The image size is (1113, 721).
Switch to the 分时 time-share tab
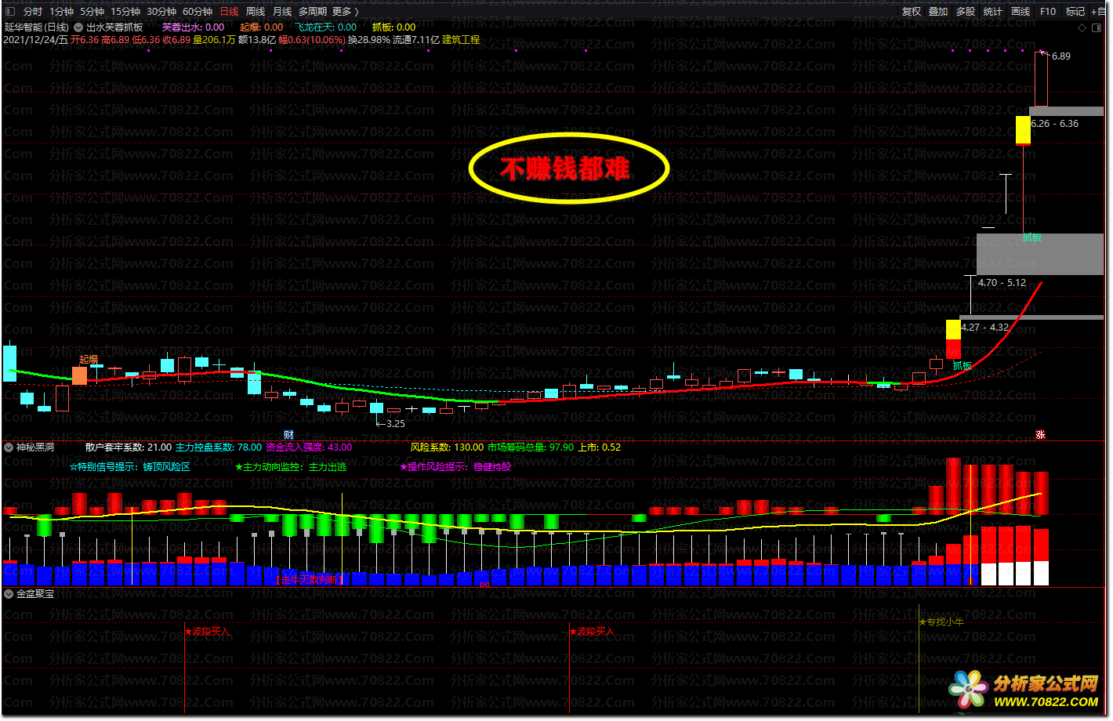(33, 12)
